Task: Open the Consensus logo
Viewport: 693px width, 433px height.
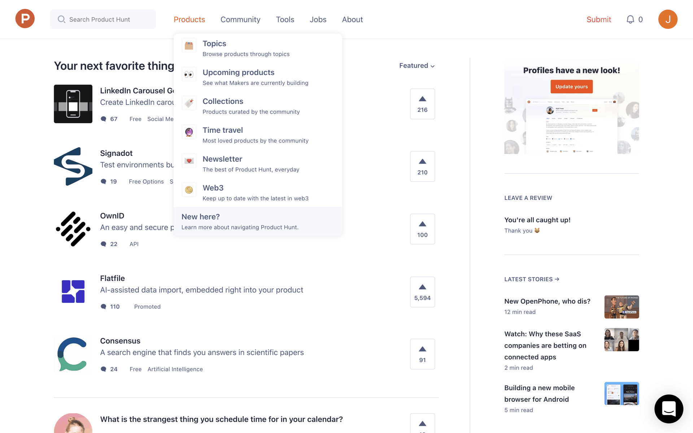Action: pos(73,354)
